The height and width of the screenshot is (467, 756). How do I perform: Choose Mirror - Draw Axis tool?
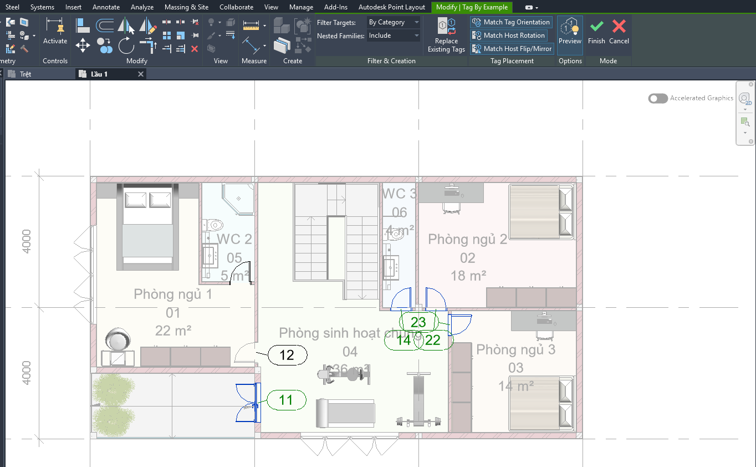(x=148, y=25)
